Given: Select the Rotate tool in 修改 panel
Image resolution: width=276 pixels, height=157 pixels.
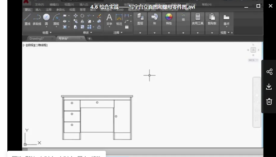Looking at the screenshot, I should [x=82, y=16].
